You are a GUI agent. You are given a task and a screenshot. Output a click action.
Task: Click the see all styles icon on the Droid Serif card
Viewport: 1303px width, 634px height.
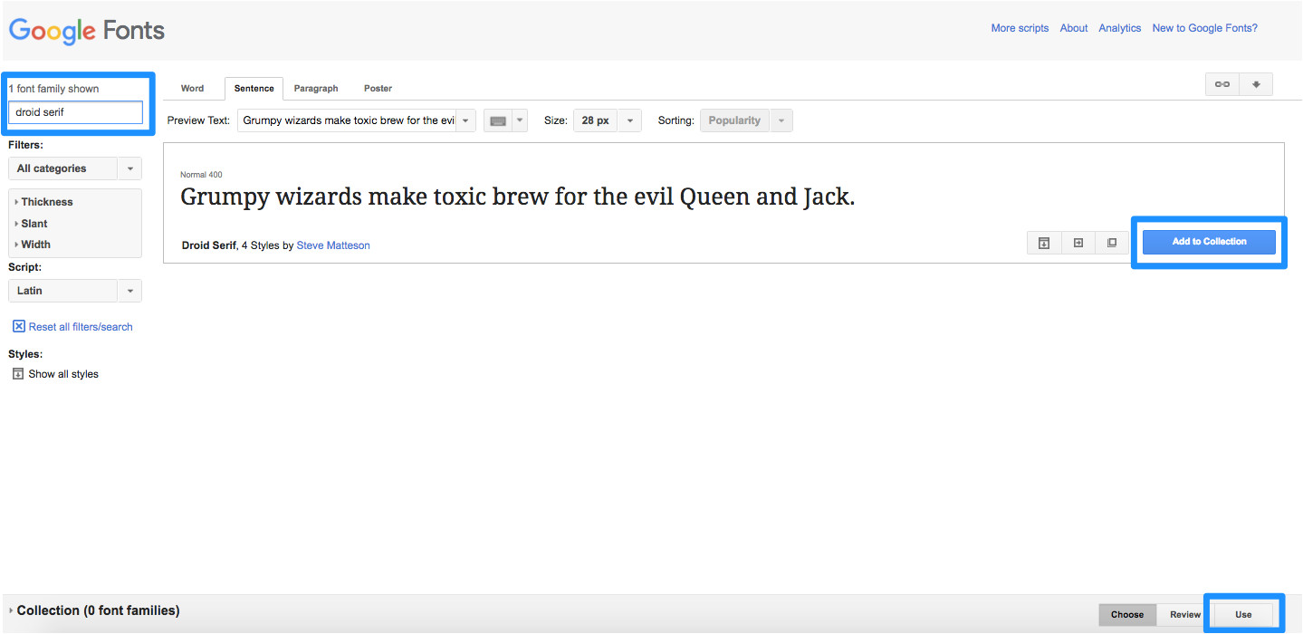pyautogui.click(x=1043, y=243)
